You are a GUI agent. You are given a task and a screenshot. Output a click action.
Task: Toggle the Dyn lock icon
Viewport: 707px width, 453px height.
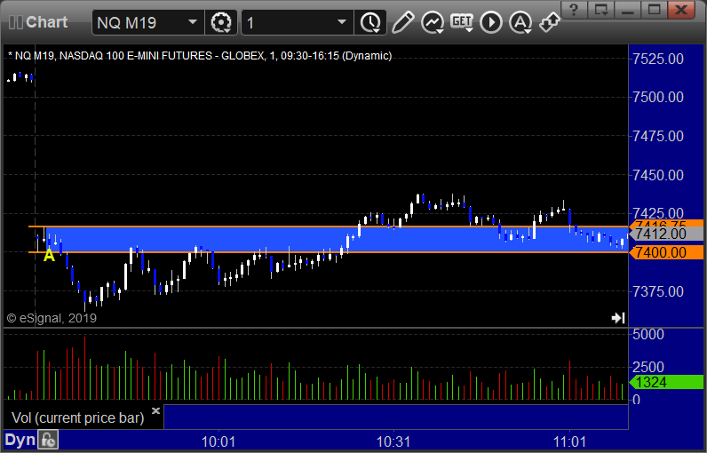point(48,441)
